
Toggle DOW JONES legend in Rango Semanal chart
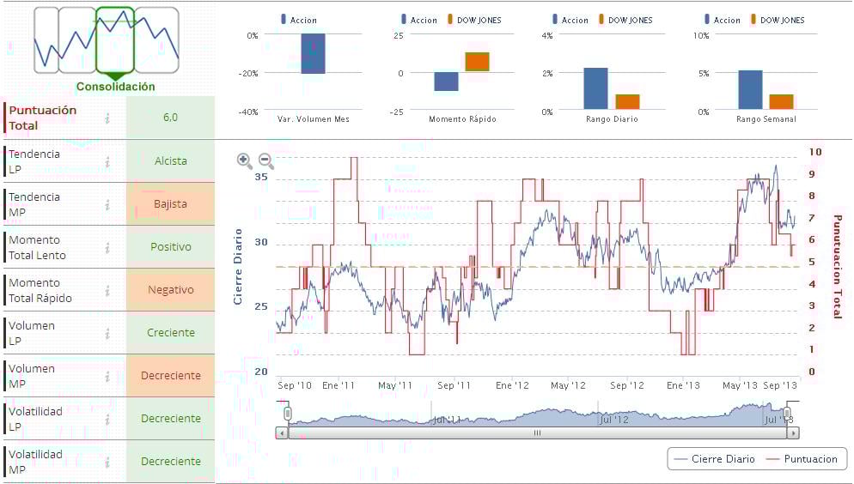778,20
